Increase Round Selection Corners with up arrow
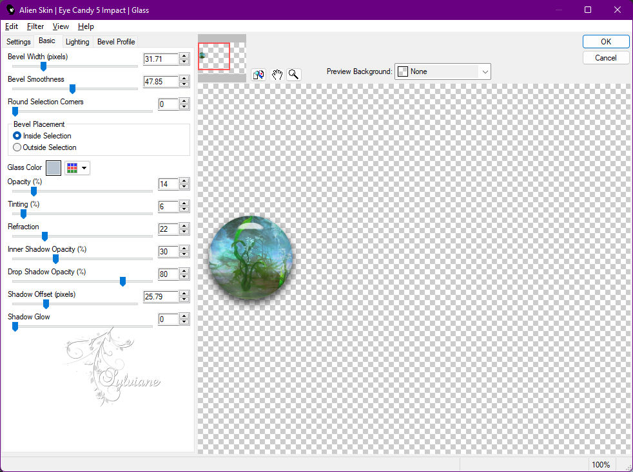The height and width of the screenshot is (472, 633). tap(184, 102)
